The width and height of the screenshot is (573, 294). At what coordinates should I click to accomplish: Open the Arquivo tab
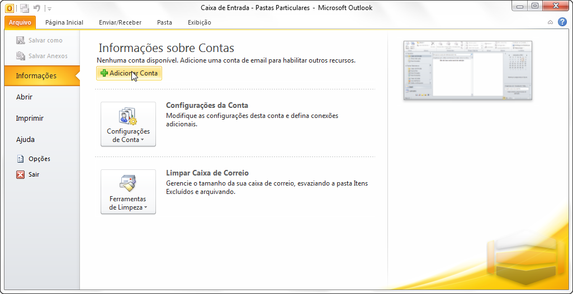[x=20, y=22]
